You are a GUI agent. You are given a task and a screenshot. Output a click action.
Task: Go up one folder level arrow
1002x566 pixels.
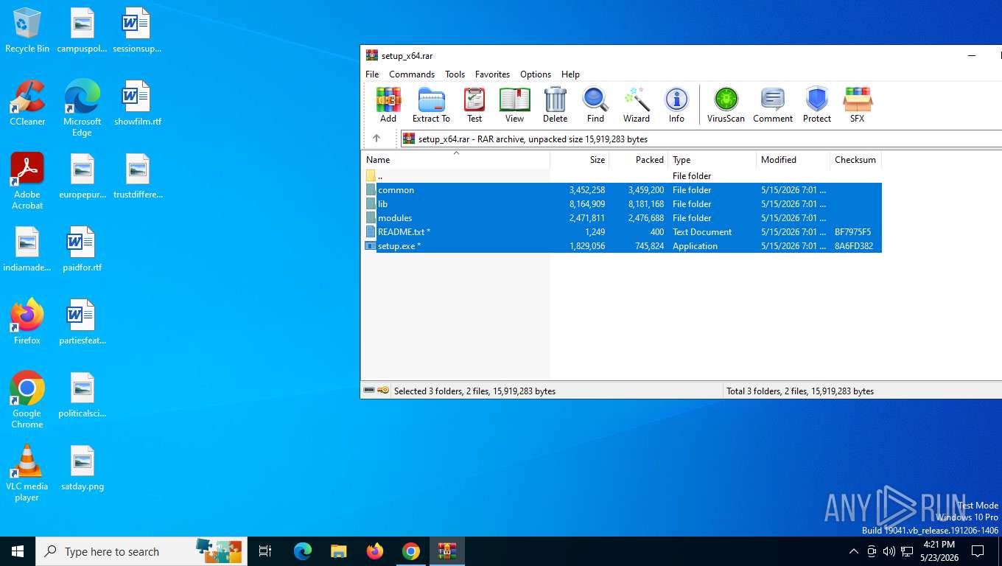pos(376,139)
